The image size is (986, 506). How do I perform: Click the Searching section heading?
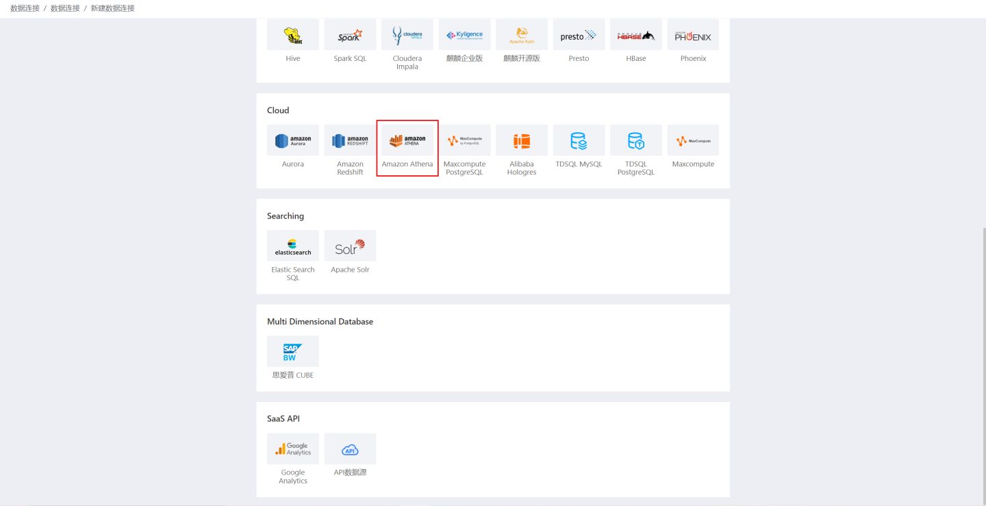[x=286, y=216]
